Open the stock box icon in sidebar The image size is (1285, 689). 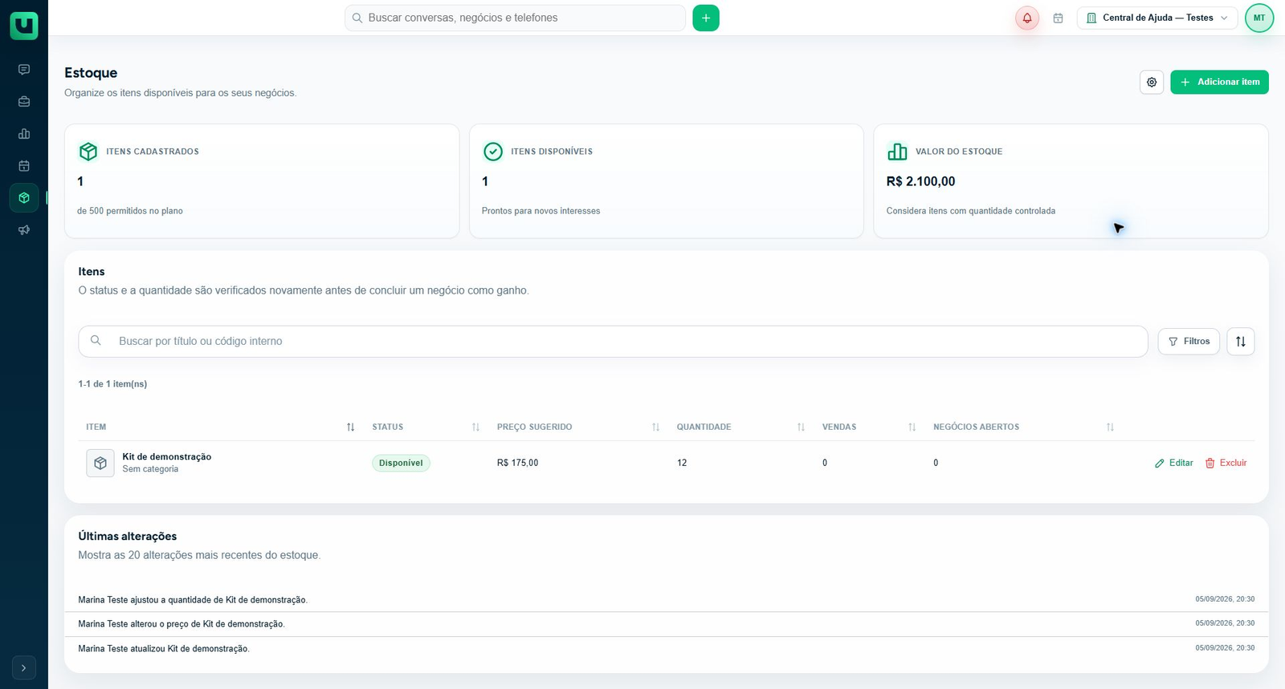coord(24,198)
